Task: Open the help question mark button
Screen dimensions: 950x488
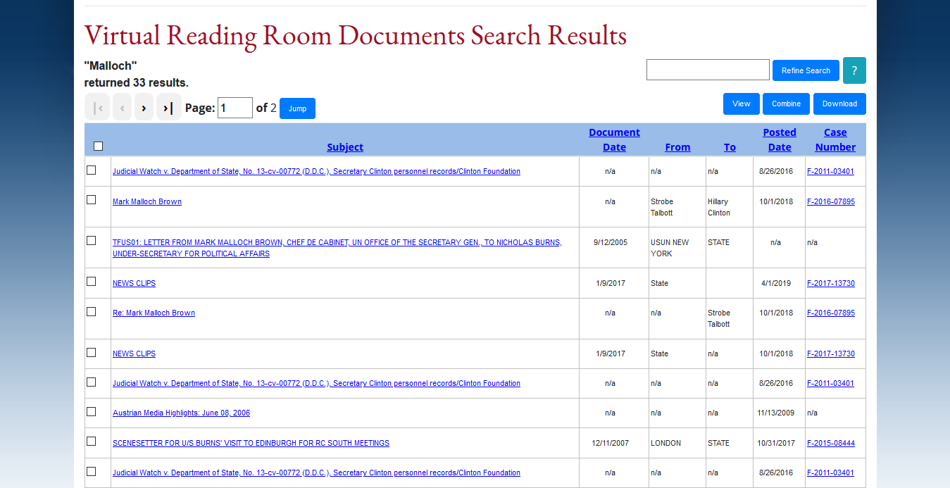Action: [854, 70]
